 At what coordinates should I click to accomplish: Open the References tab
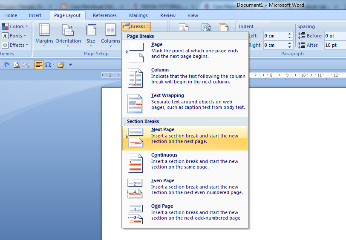click(x=104, y=15)
